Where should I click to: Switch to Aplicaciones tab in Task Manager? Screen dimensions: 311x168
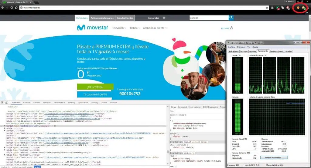[234, 51]
